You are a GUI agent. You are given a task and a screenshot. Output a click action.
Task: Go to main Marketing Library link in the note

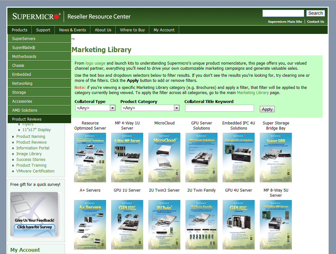pyautogui.click(x=253, y=93)
